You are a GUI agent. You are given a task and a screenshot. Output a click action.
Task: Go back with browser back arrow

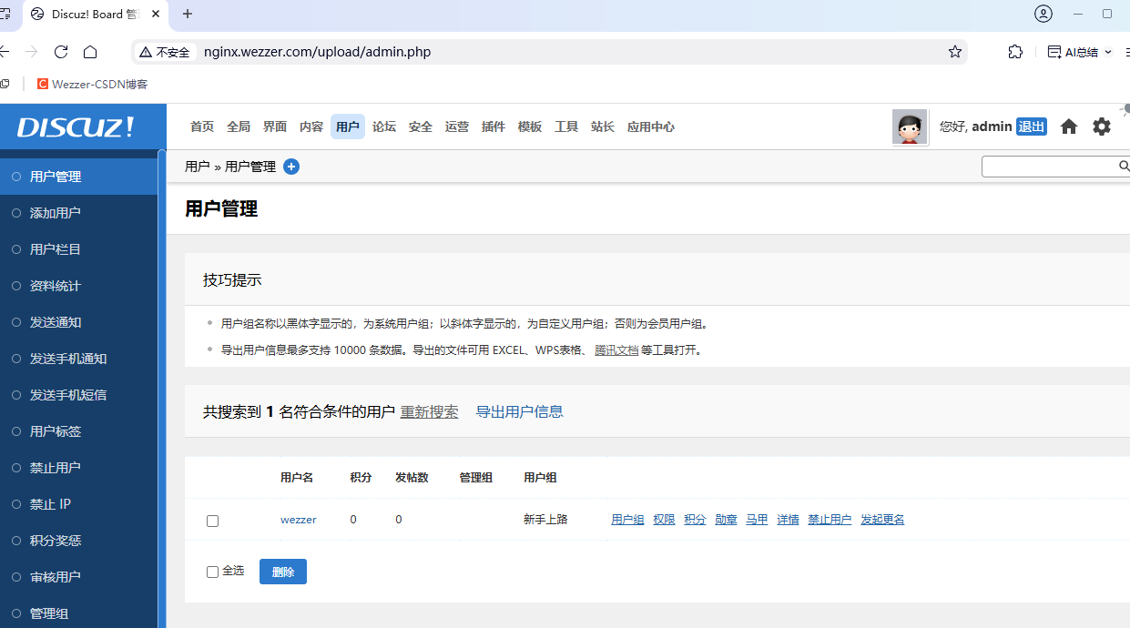(5, 52)
